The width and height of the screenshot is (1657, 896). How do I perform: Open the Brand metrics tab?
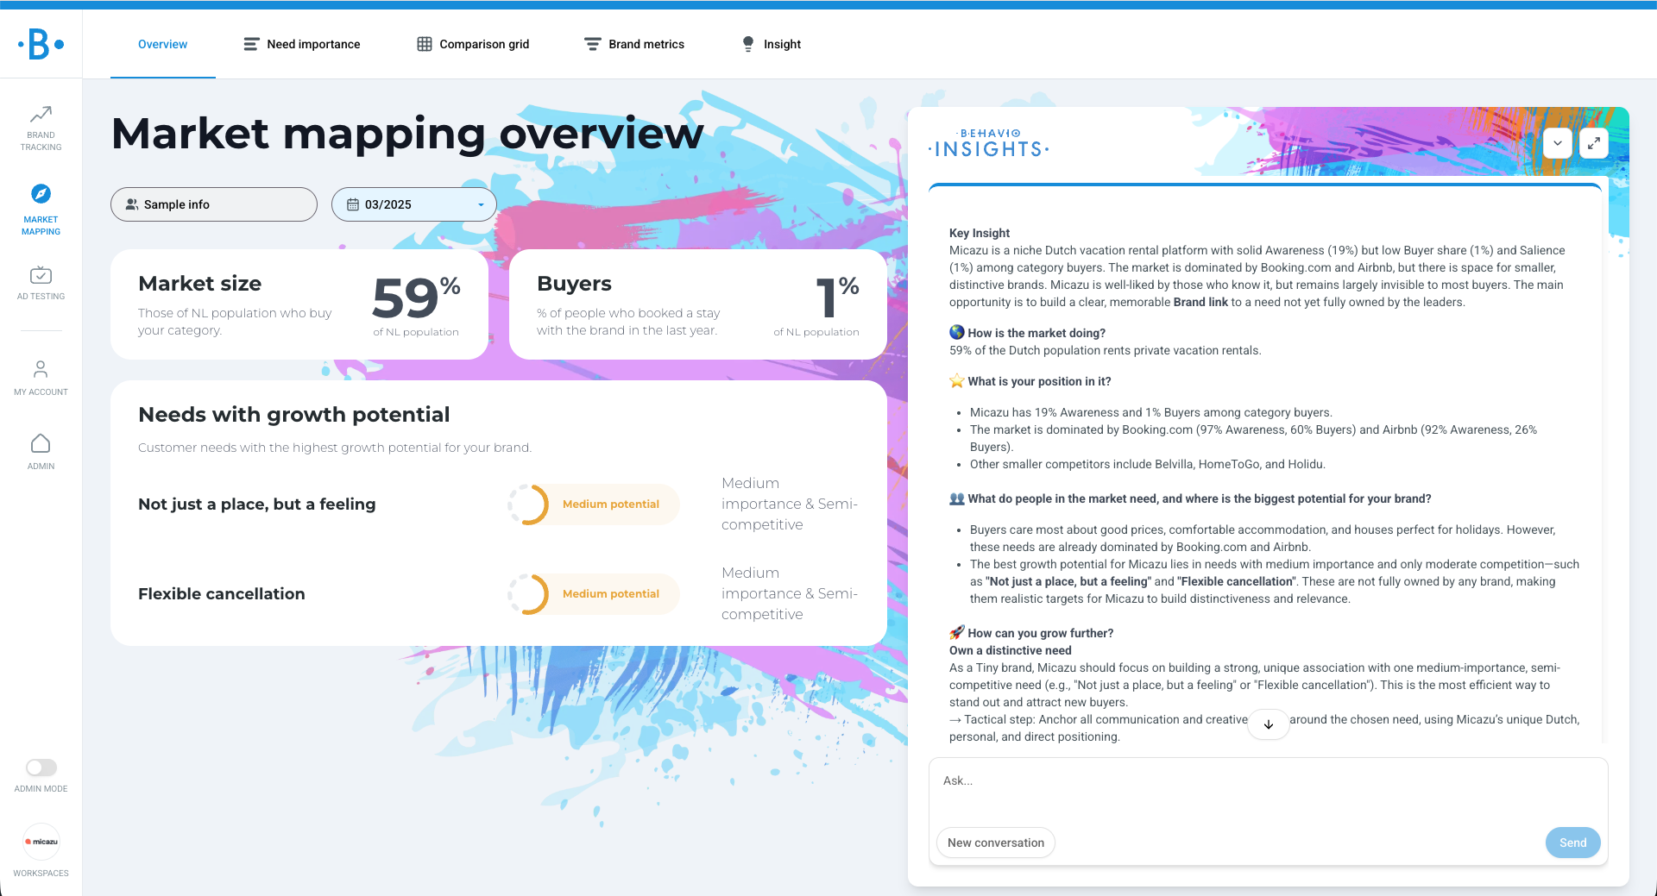(634, 44)
